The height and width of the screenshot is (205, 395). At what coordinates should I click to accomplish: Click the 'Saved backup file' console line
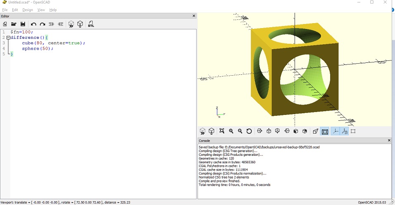click(259, 147)
